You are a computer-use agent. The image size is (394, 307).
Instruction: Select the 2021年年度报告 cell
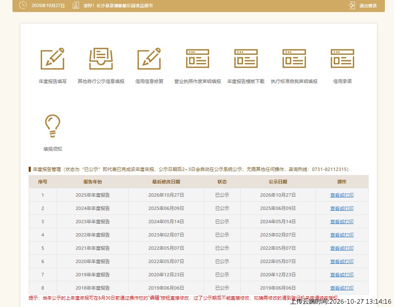pos(92,249)
